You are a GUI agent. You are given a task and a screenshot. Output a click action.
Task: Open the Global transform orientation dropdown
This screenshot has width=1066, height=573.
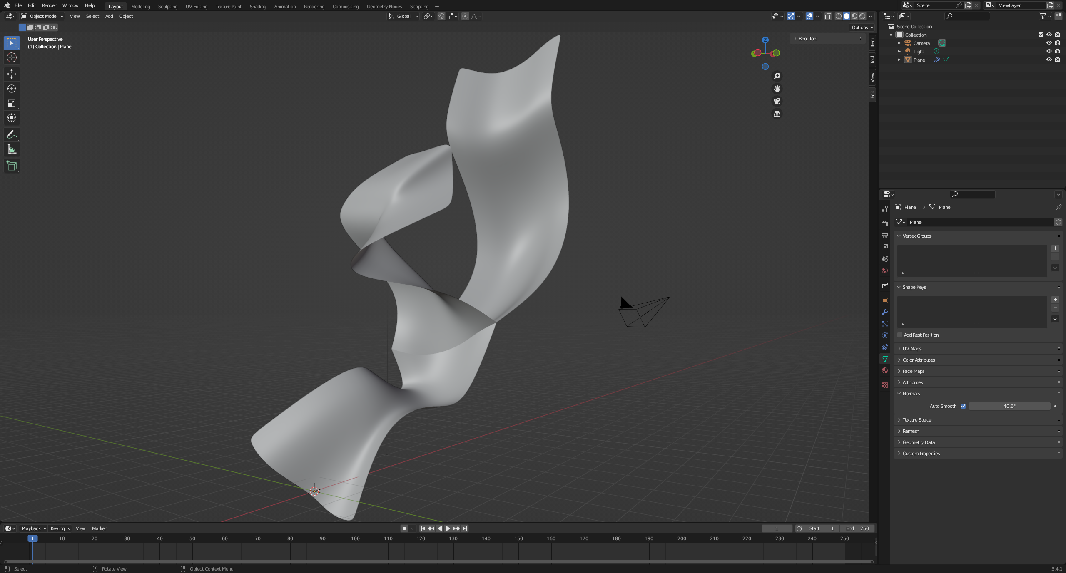point(403,16)
